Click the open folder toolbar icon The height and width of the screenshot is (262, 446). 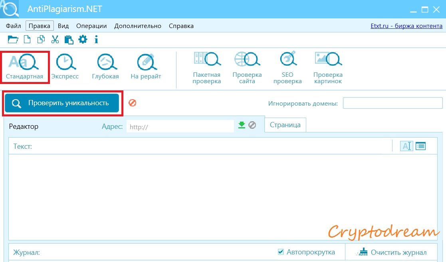coord(13,39)
